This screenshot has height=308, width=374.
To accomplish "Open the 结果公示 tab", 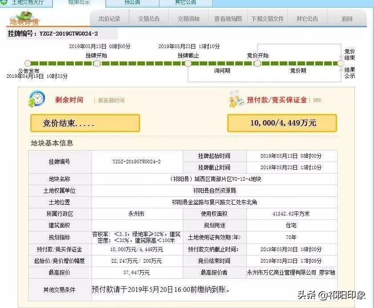I will [x=80, y=3].
